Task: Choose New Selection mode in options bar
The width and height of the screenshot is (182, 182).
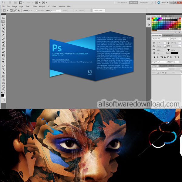Action: (11, 11)
